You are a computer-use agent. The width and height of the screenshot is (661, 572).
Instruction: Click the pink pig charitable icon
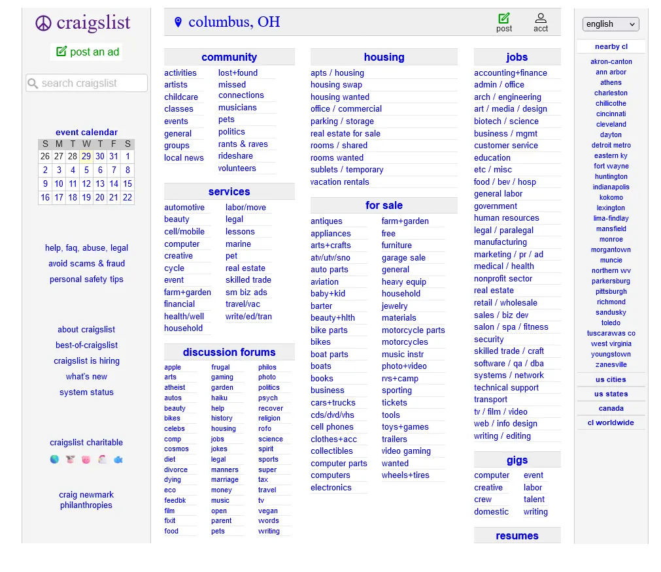coord(86,459)
